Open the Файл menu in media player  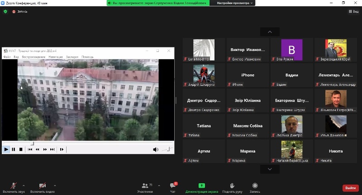point(7,57)
